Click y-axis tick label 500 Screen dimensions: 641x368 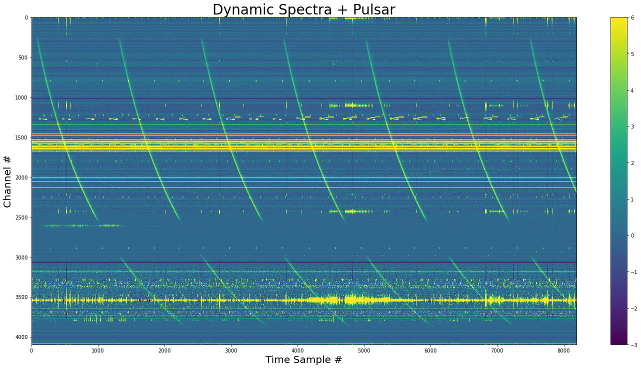point(23,57)
